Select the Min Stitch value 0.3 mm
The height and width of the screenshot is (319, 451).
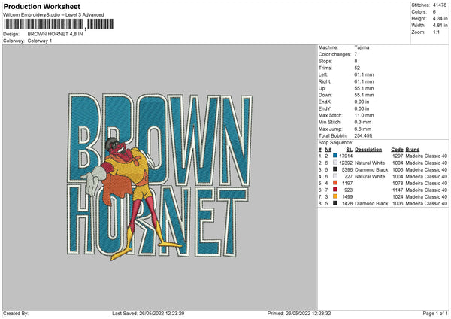(x=363, y=122)
